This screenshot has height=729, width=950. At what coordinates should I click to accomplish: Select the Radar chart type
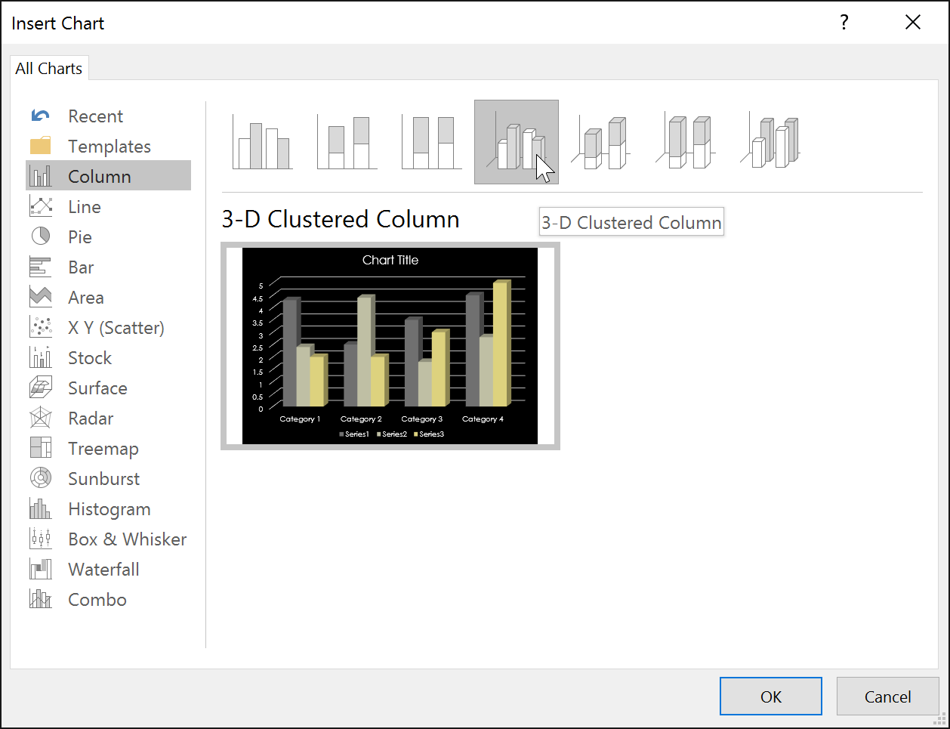(89, 418)
